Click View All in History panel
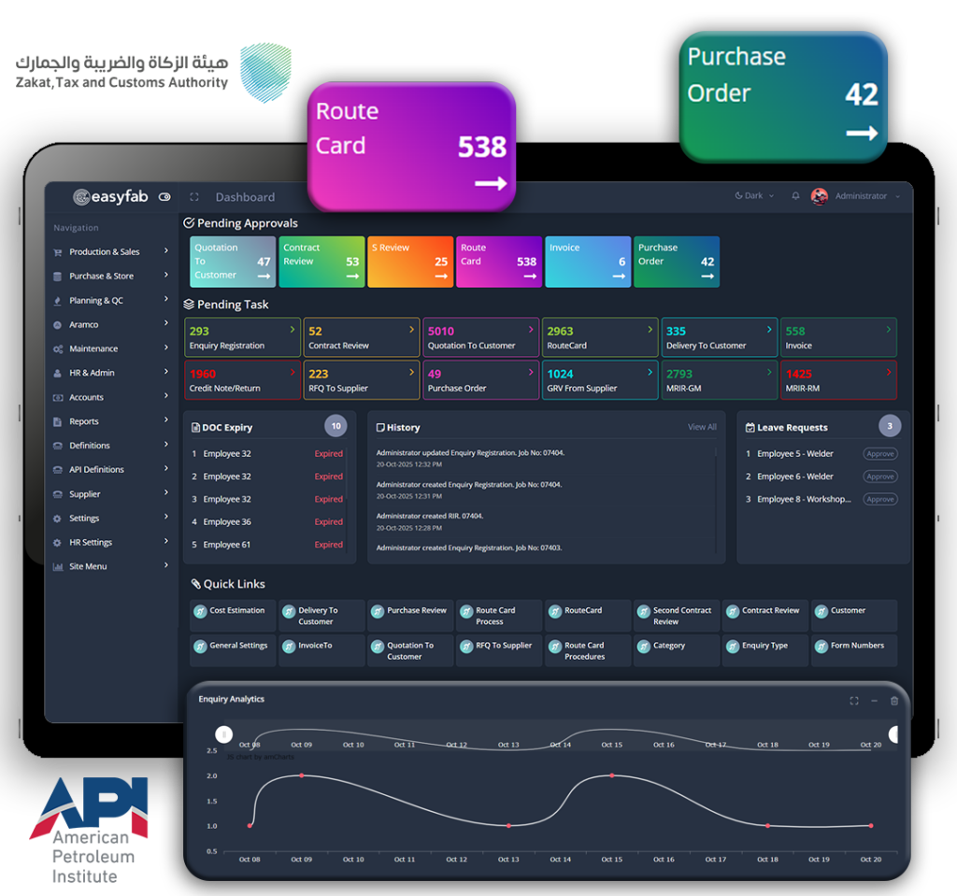 [702, 427]
